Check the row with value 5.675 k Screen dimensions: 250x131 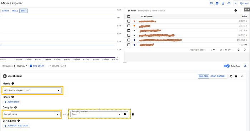[129, 31]
